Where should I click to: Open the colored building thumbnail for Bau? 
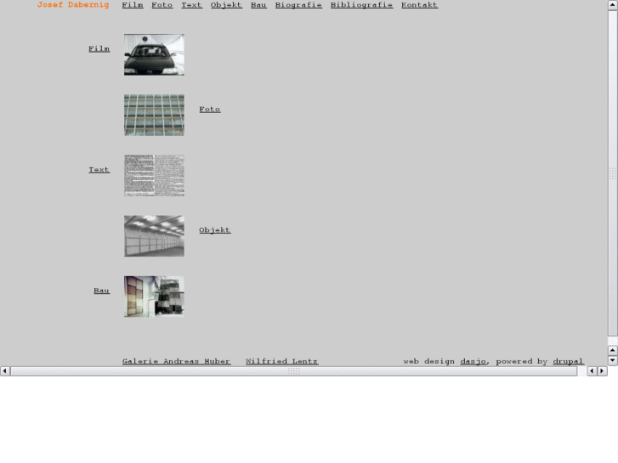point(154,296)
